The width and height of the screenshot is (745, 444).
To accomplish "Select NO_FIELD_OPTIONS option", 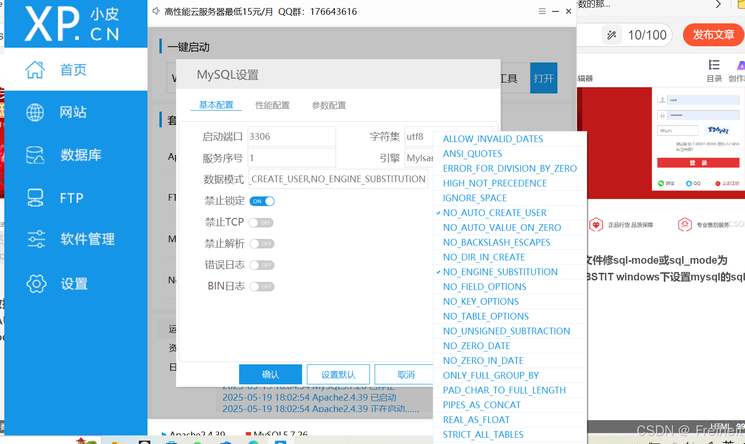I will [510, 287].
